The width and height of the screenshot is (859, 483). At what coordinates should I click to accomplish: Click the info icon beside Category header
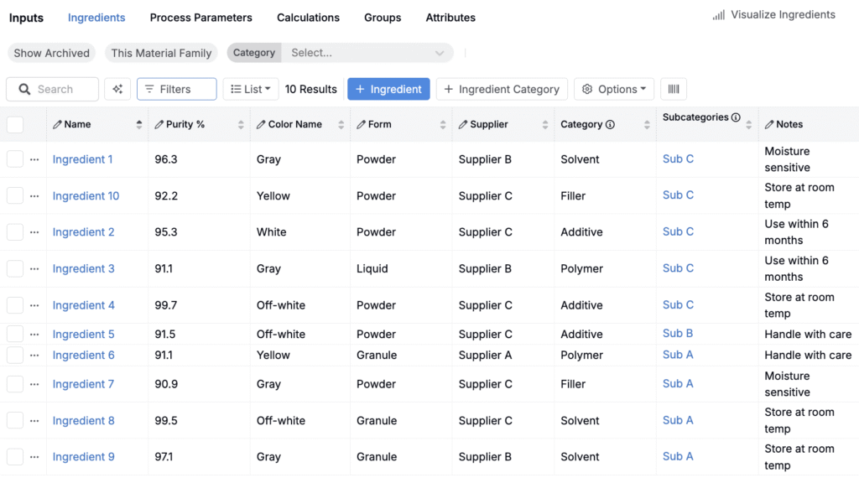coord(610,124)
